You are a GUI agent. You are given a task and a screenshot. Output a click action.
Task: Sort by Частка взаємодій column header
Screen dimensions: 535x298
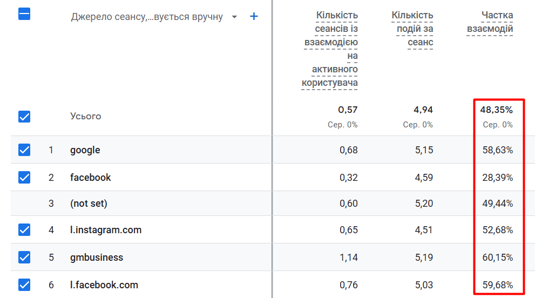(x=490, y=22)
